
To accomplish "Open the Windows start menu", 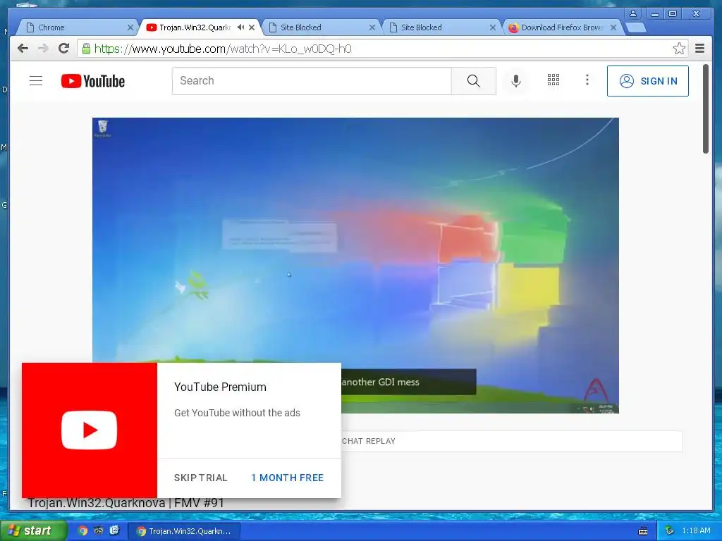I will tap(32, 530).
